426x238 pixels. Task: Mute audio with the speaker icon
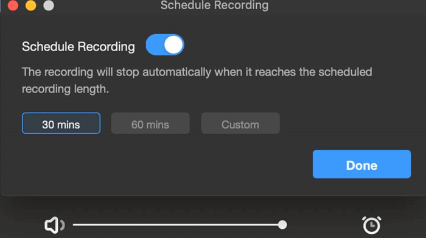pyautogui.click(x=54, y=225)
